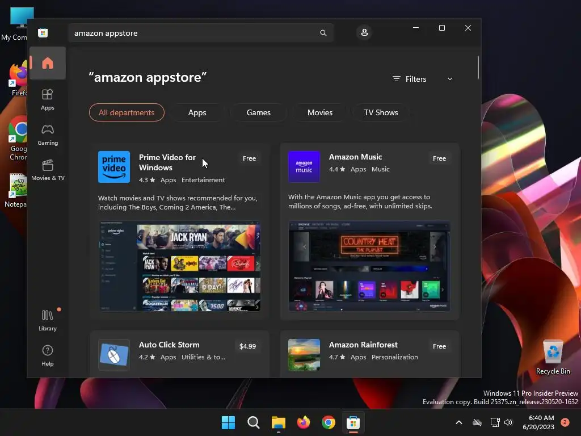The width and height of the screenshot is (581, 436).
Task: Click the Store window vertical scrollbar
Action: (x=478, y=68)
